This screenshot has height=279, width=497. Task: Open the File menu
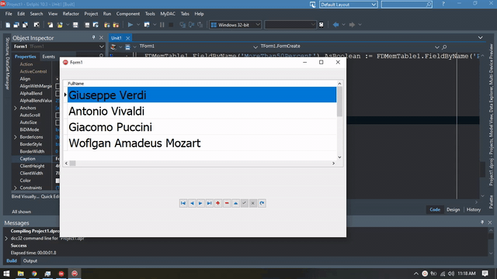coord(9,14)
